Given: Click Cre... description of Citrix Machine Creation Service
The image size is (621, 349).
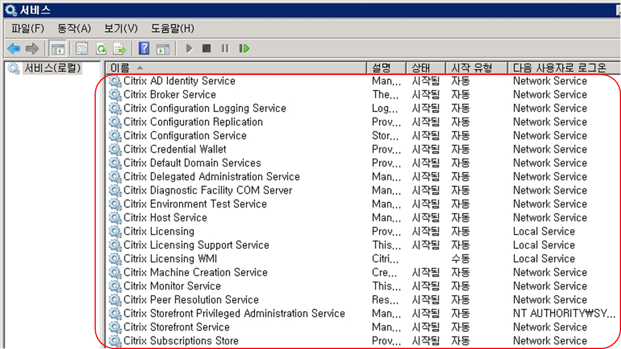Looking at the screenshot, I should coord(384,272).
